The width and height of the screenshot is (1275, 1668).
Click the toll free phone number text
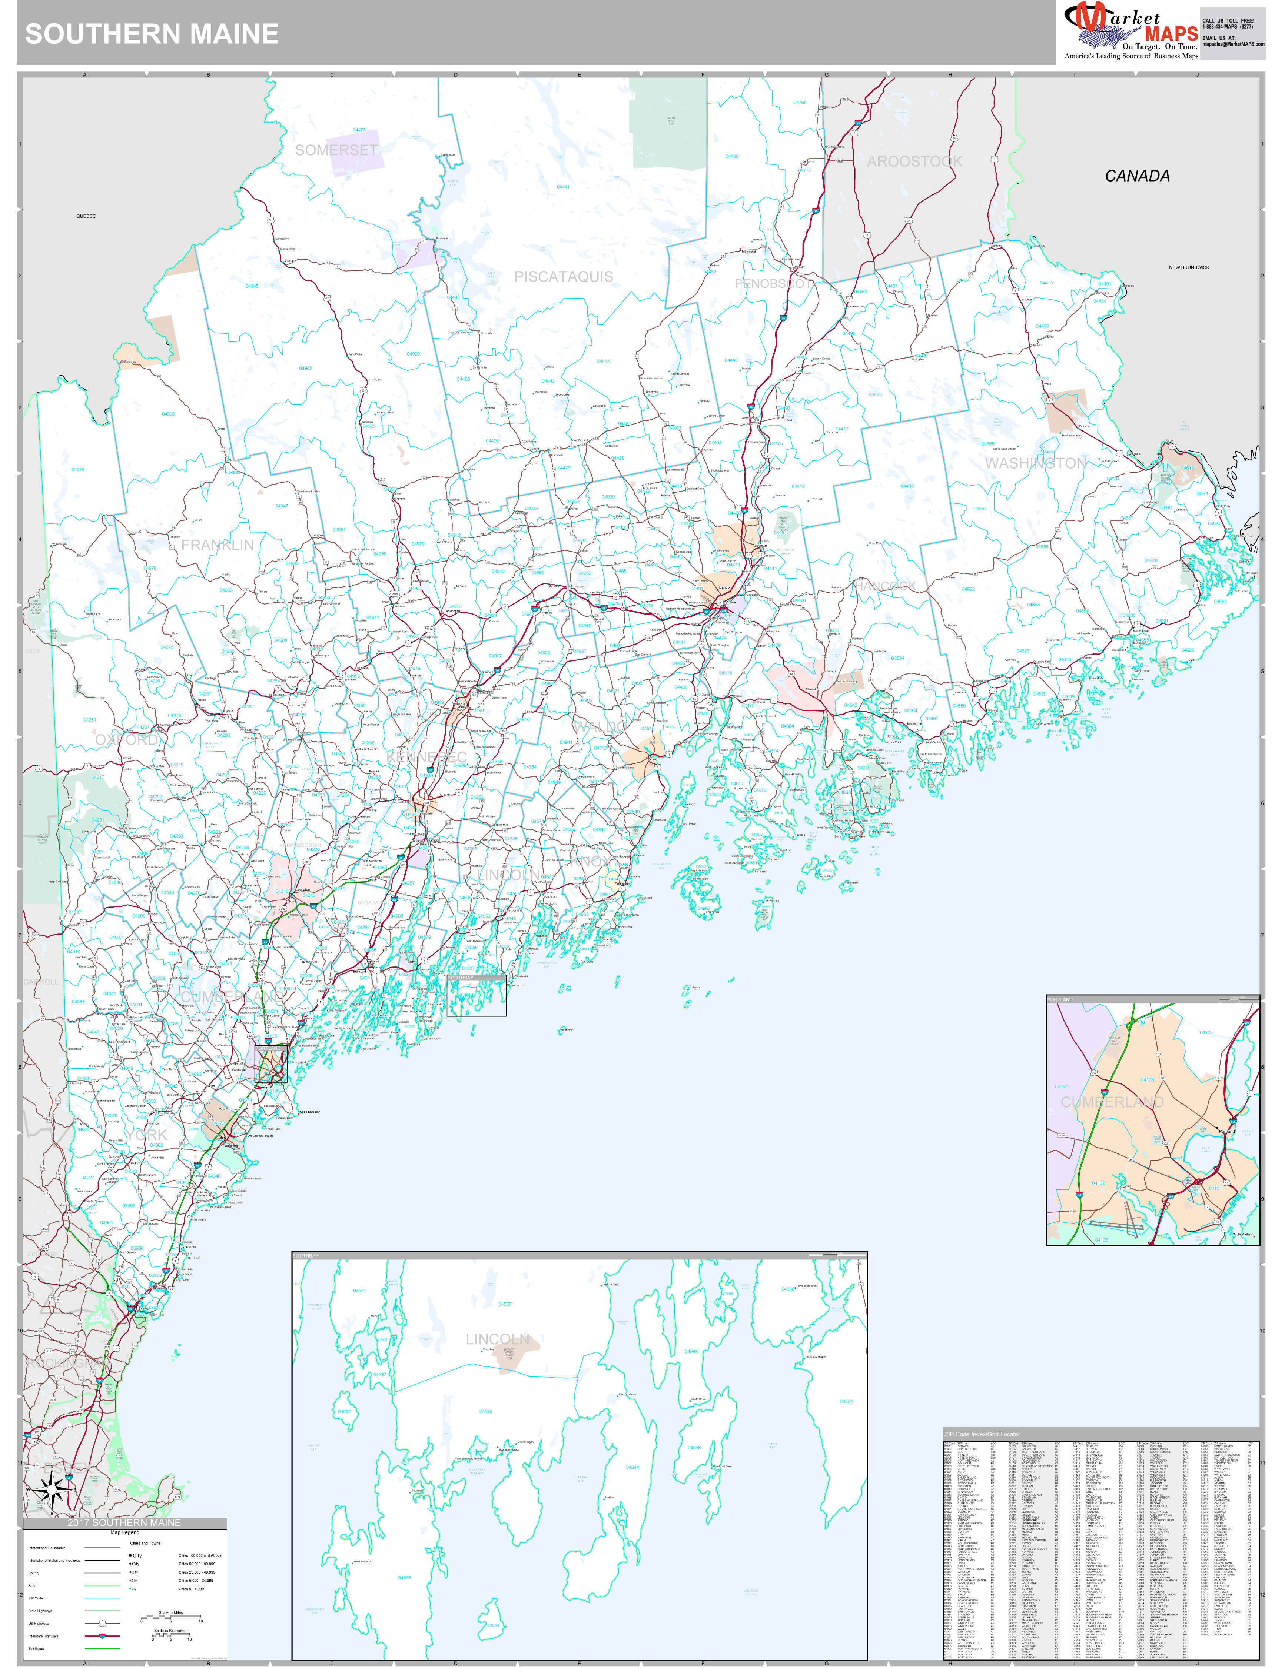(1228, 27)
